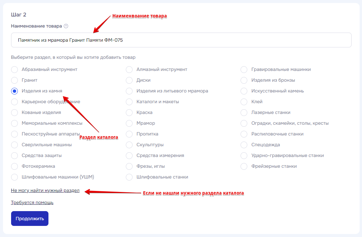362x237 pixels.
Task: Open the Не могу найти нужный раздел link
Action: [45, 191]
